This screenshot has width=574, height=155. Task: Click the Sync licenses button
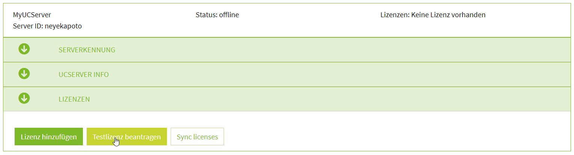197,137
